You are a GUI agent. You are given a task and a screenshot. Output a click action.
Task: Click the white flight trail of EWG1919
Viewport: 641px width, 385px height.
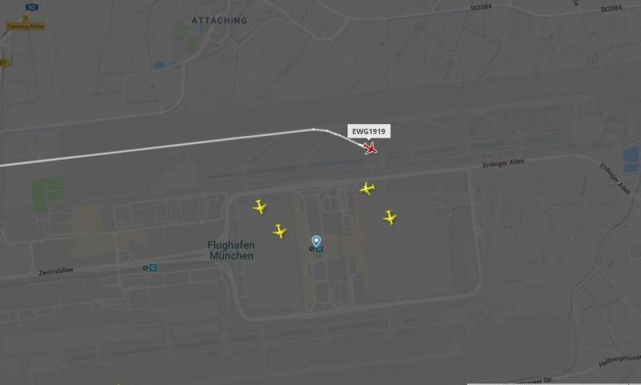pos(163,147)
